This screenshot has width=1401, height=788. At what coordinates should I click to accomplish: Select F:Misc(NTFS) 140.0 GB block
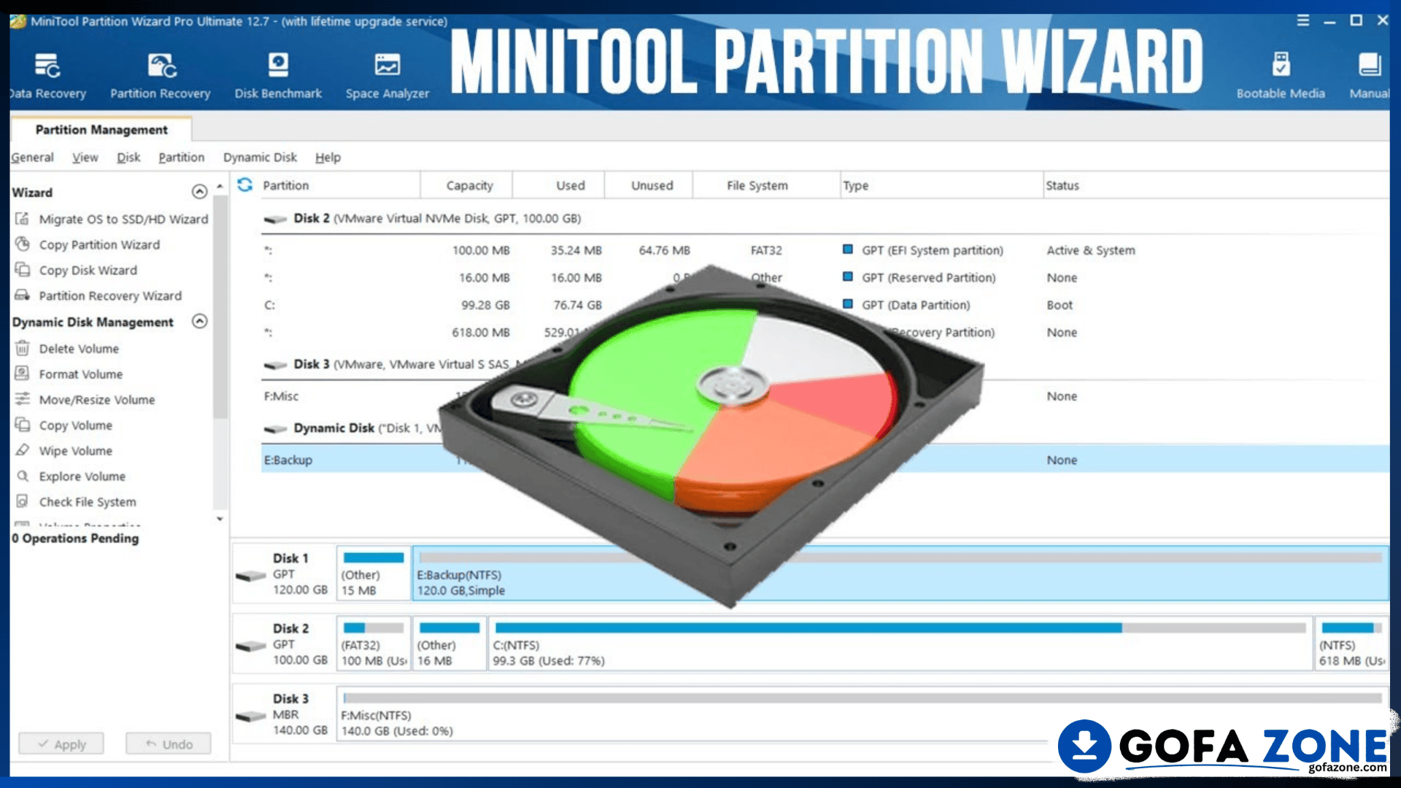coord(862,714)
